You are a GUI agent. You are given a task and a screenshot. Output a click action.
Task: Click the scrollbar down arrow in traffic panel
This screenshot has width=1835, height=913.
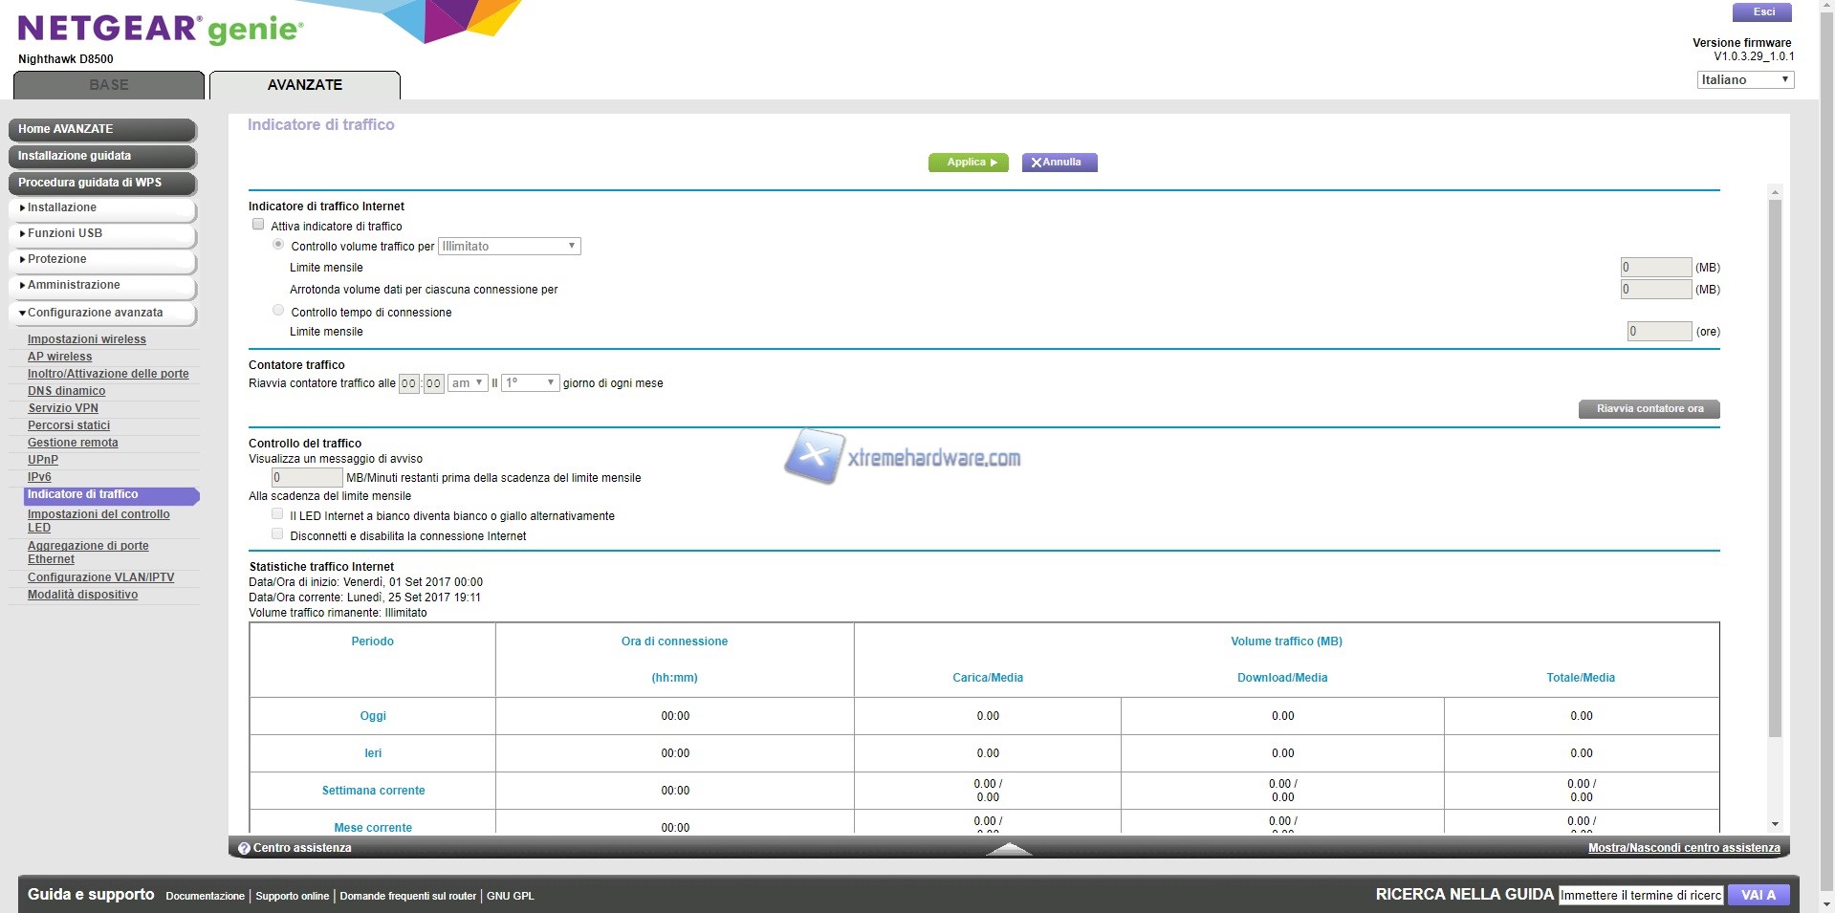click(1775, 824)
